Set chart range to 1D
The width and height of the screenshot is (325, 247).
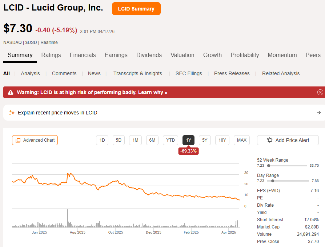102,140
